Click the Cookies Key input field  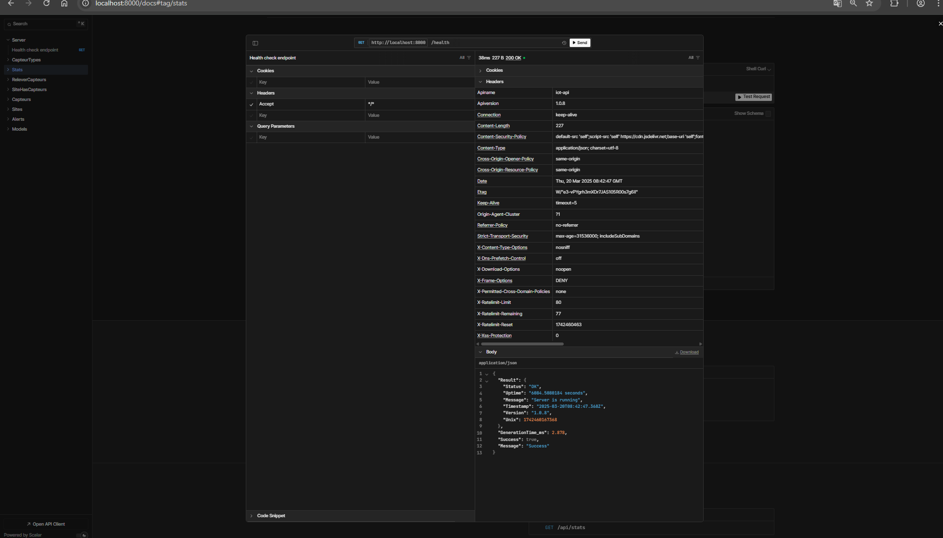coord(311,82)
